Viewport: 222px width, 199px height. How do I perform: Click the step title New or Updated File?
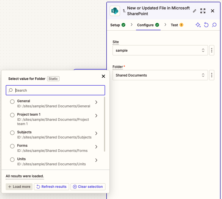[158, 11]
